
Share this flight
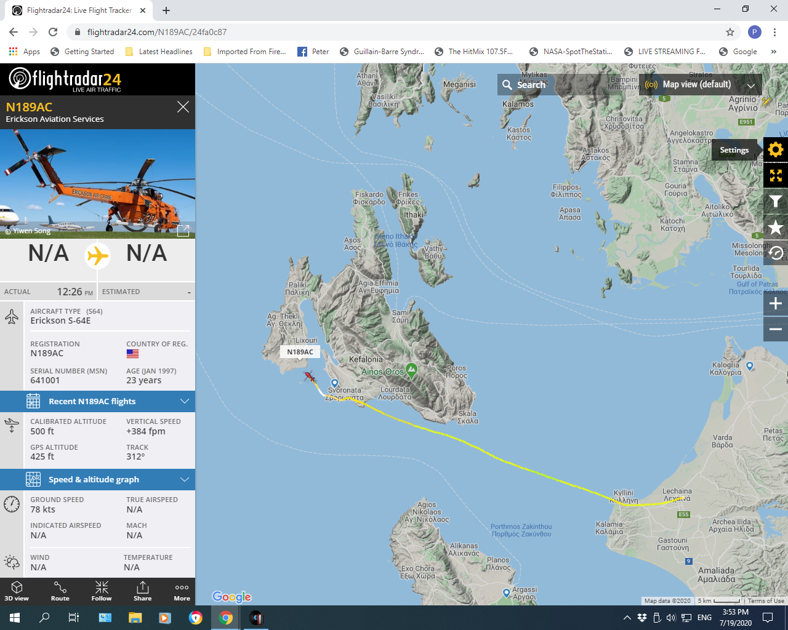tap(142, 591)
